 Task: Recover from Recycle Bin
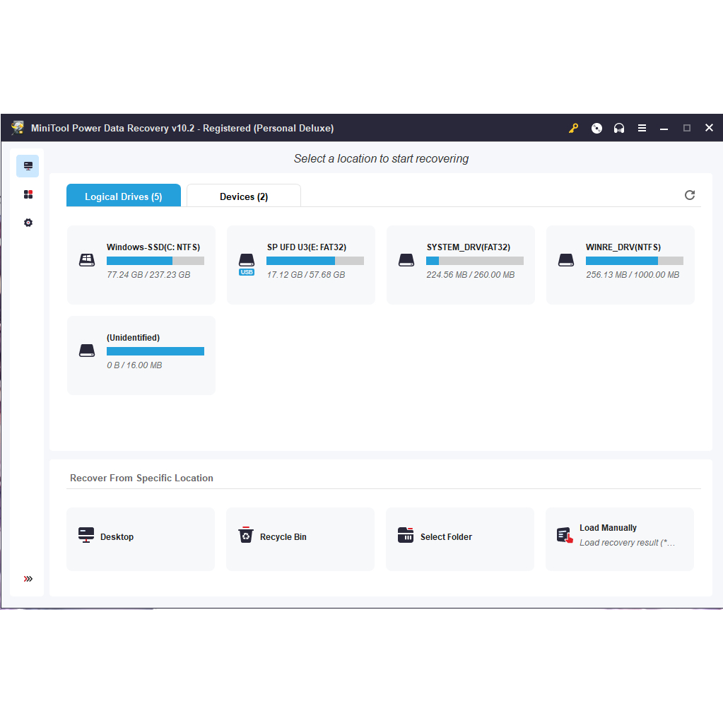pos(300,539)
